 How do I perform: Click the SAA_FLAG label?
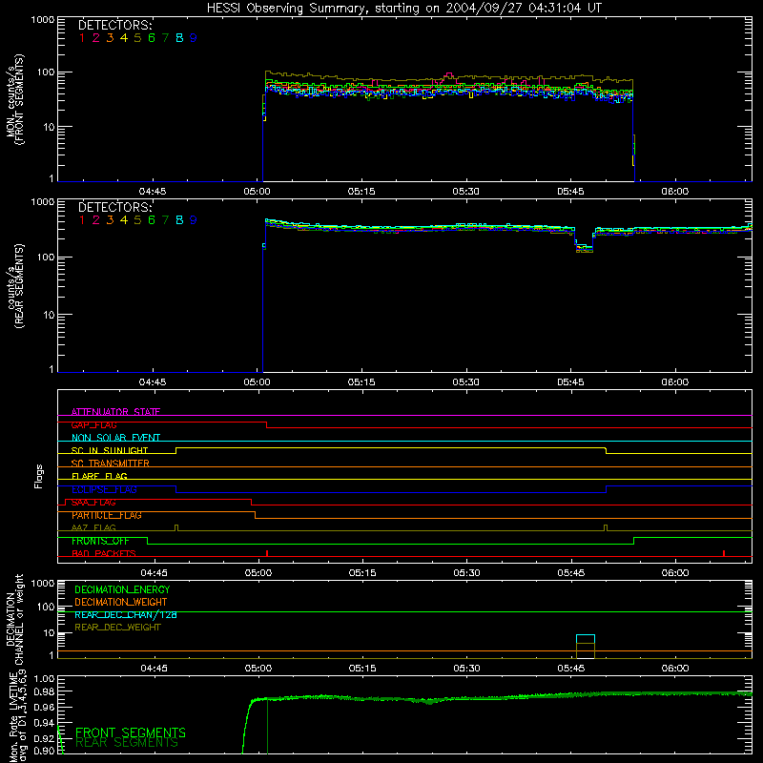[x=93, y=503]
